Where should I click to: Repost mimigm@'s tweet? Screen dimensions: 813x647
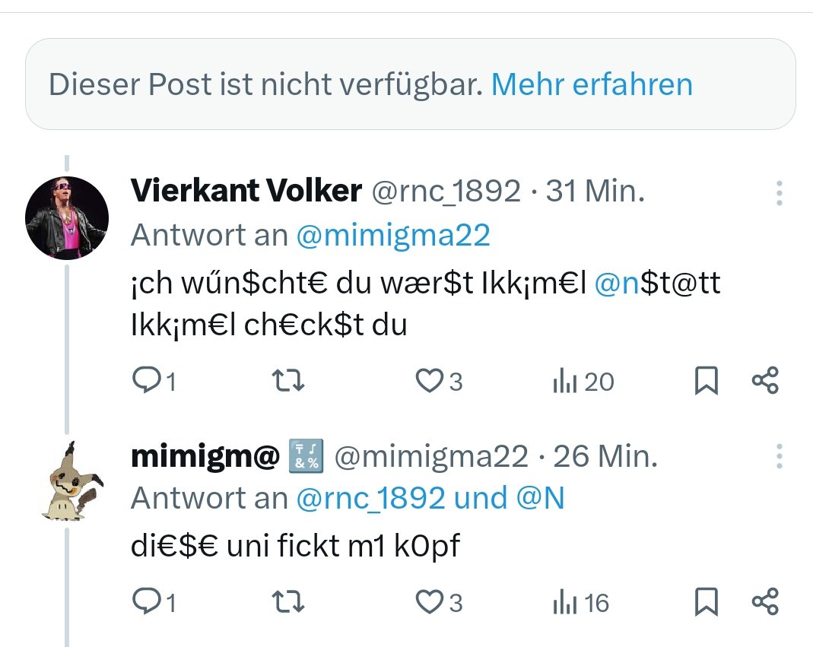pyautogui.click(x=288, y=602)
